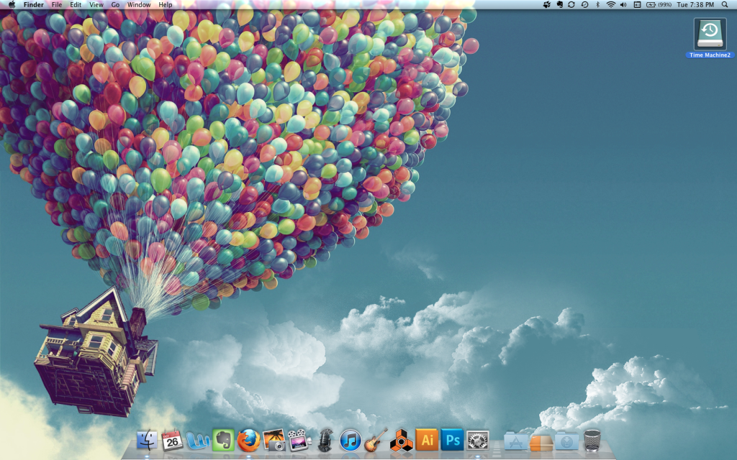The image size is (737, 460).
Task: Click the Tue 7:38 PM clock
Action: pyautogui.click(x=695, y=5)
